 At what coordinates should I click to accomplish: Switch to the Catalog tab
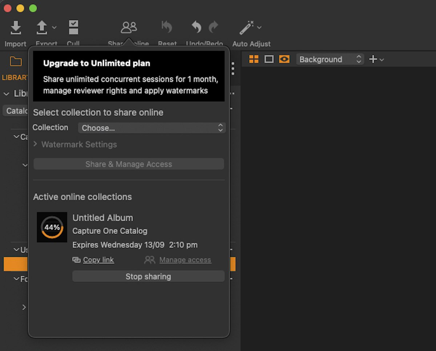[x=15, y=110]
